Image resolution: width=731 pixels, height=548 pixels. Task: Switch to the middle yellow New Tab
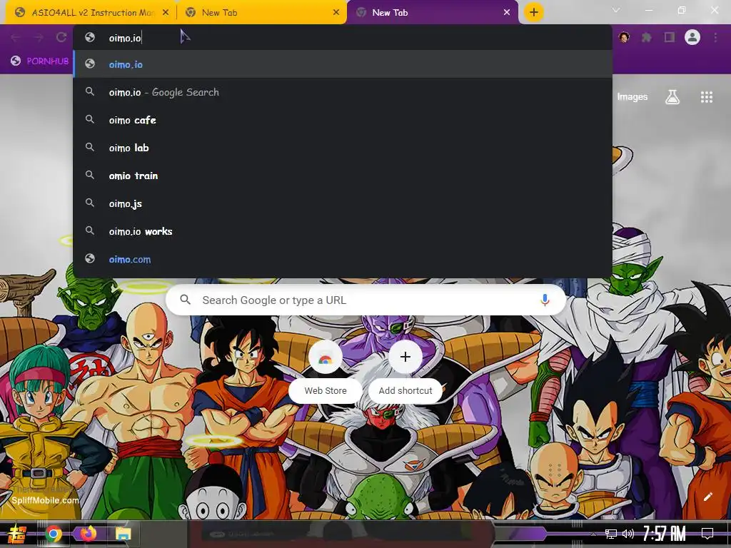(261, 13)
